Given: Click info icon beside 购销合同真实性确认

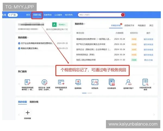Looking at the screenshot, I should tap(19, 48).
